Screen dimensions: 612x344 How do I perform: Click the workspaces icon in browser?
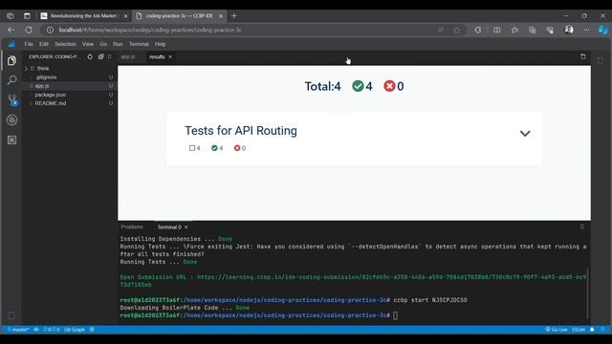tap(11, 16)
